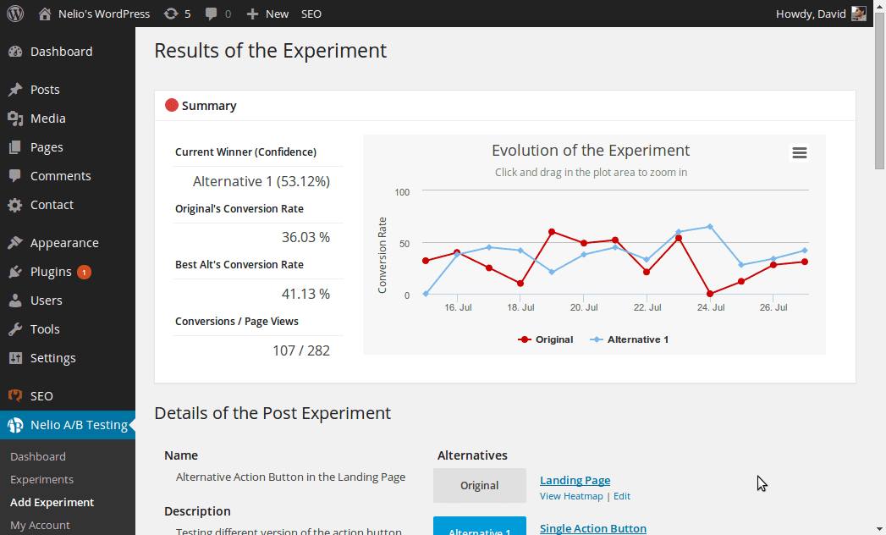This screenshot has height=535, width=886.
Task: Open Posts from the sidebar
Action: pyautogui.click(x=45, y=90)
